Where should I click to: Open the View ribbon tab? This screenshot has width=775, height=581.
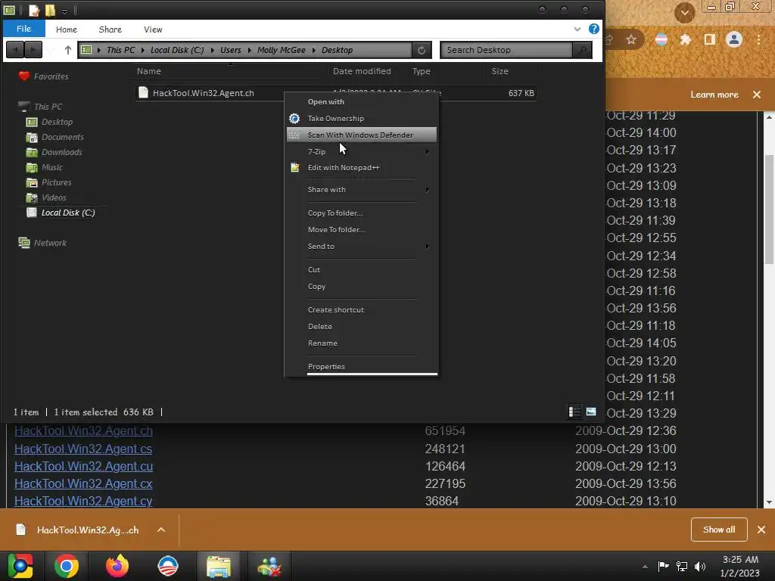[x=153, y=30]
